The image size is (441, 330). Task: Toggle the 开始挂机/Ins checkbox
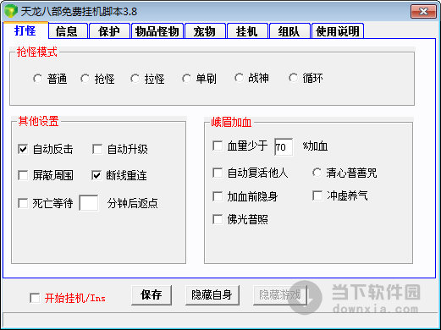pos(35,298)
